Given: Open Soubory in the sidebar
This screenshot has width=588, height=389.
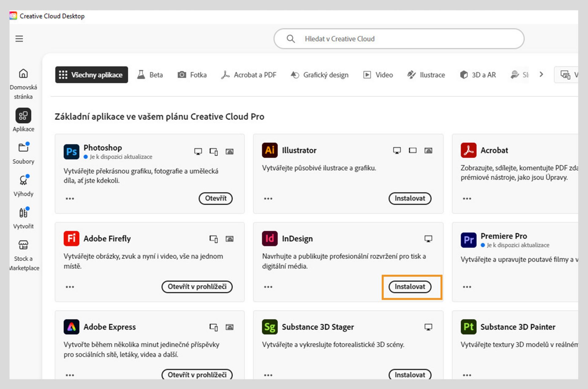Looking at the screenshot, I should tap(23, 148).
